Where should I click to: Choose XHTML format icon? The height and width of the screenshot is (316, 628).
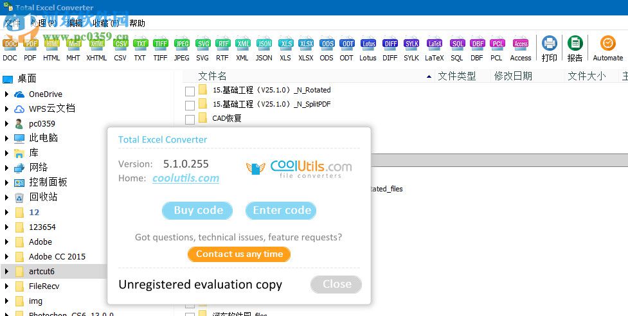(96, 44)
